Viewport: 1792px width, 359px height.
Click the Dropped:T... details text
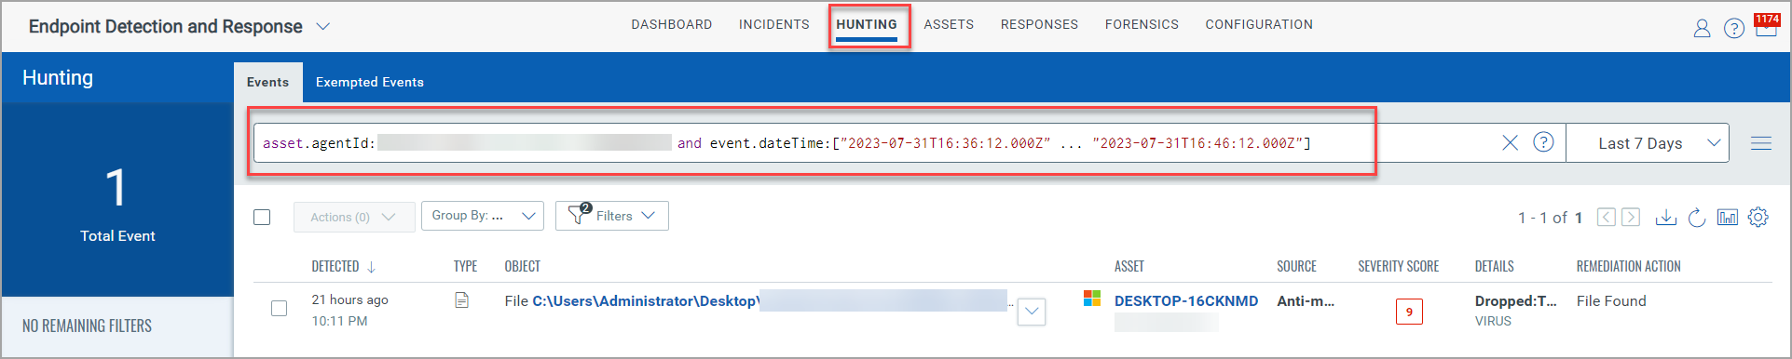1515,300
